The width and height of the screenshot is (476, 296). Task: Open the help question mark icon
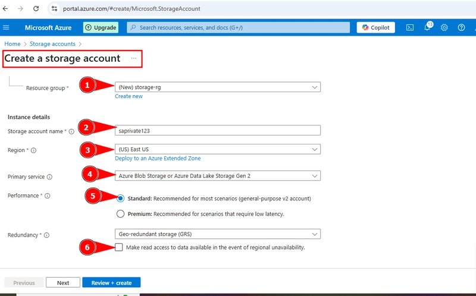click(x=461, y=27)
